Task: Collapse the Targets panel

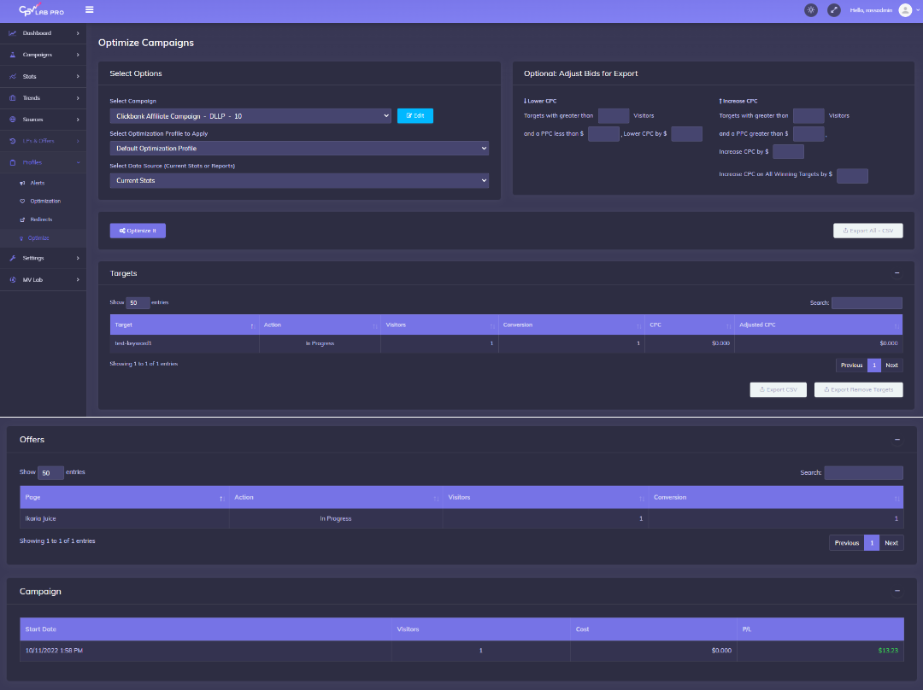Action: (x=897, y=272)
